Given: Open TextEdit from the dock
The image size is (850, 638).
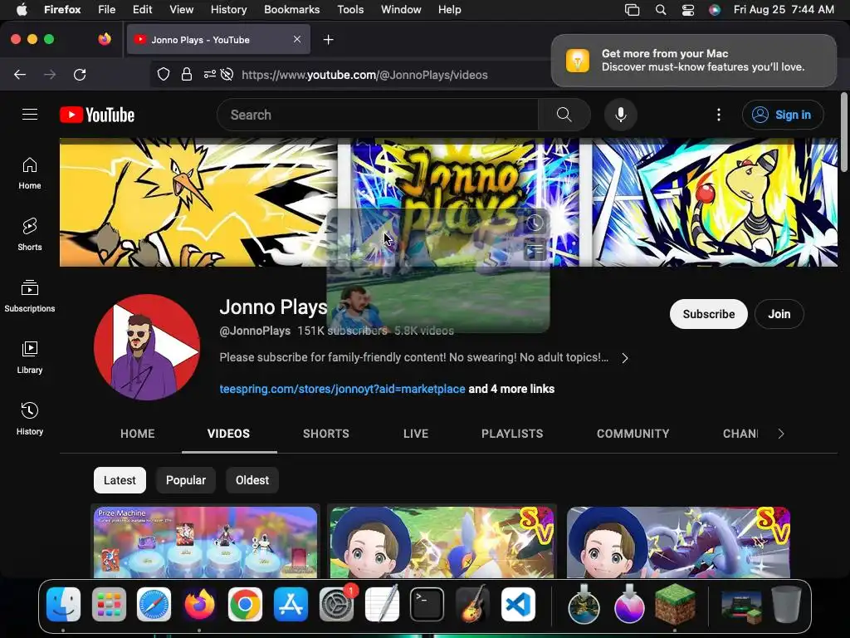Looking at the screenshot, I should tap(382, 605).
